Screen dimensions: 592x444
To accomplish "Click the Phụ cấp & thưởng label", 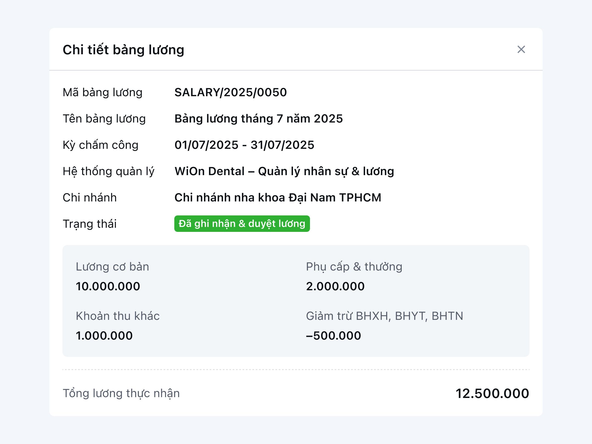I will [354, 267].
